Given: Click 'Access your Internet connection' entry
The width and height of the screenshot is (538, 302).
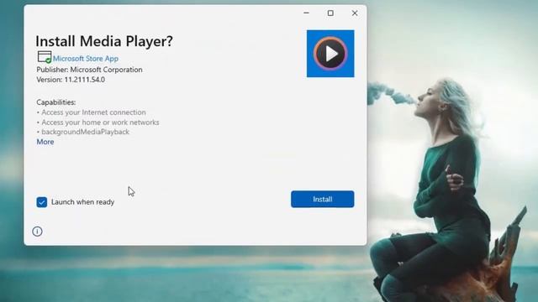Looking at the screenshot, I should 93,112.
